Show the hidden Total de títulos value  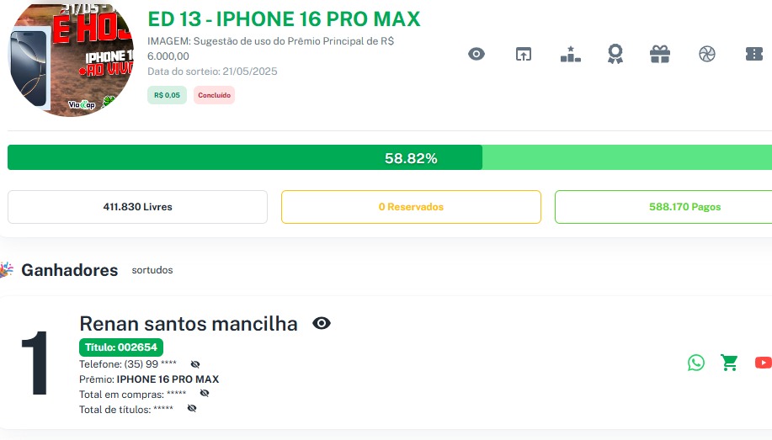[x=192, y=408]
